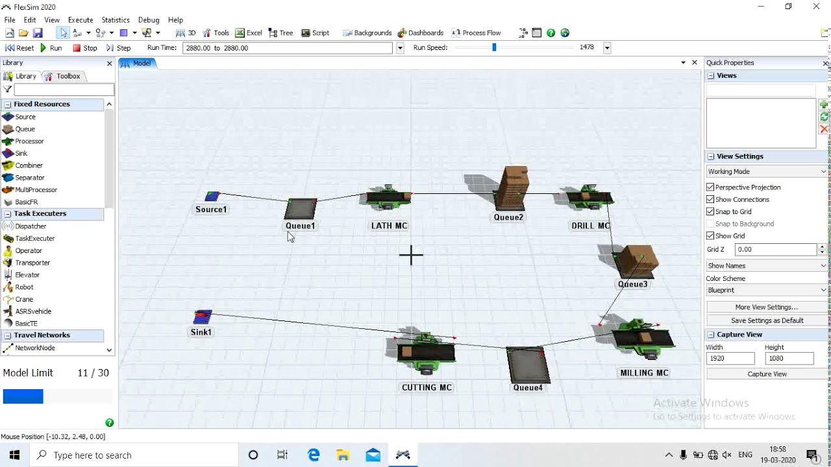Viewport: 831px width, 467px height.
Task: Save the model using the floppy icon
Action: click(x=38, y=32)
